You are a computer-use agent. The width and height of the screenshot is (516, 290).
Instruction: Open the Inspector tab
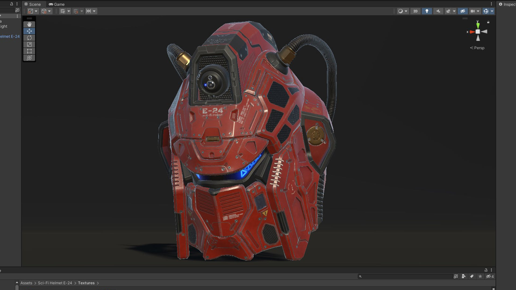click(507, 4)
